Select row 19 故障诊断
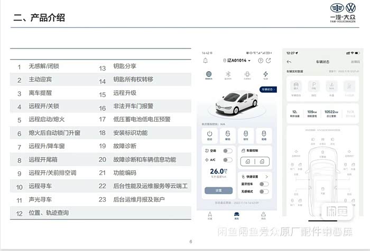This screenshot has height=251, width=370. (x=125, y=146)
